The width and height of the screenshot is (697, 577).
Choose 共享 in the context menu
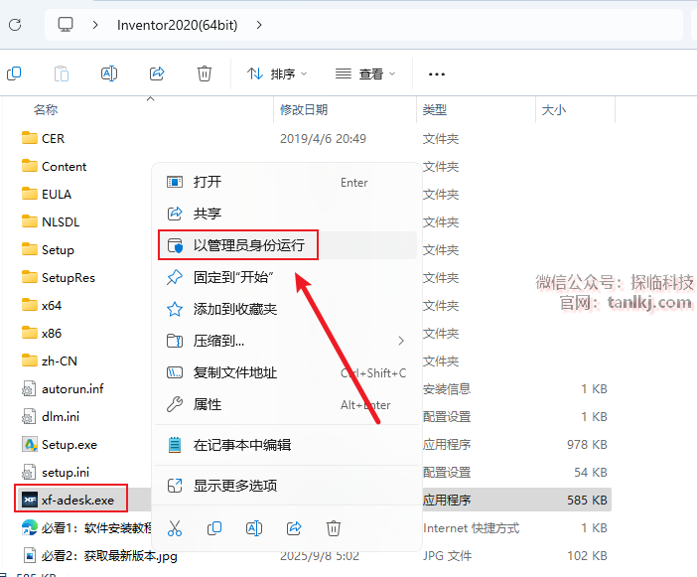click(x=287, y=214)
